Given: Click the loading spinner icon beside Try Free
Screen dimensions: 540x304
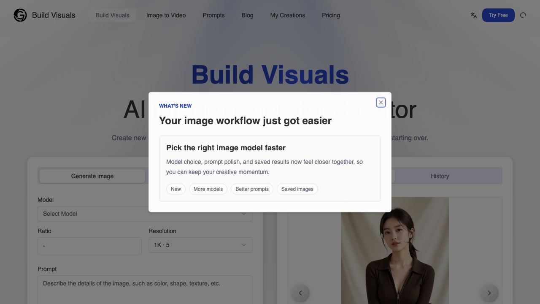Looking at the screenshot, I should pyautogui.click(x=523, y=15).
